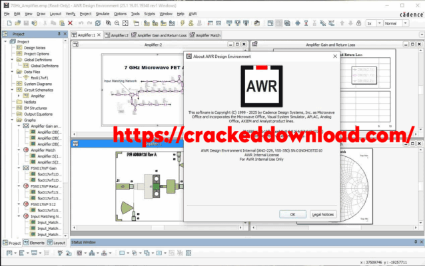The width and height of the screenshot is (425, 266).
Task: Open Legal Notices
Action: [323, 214]
